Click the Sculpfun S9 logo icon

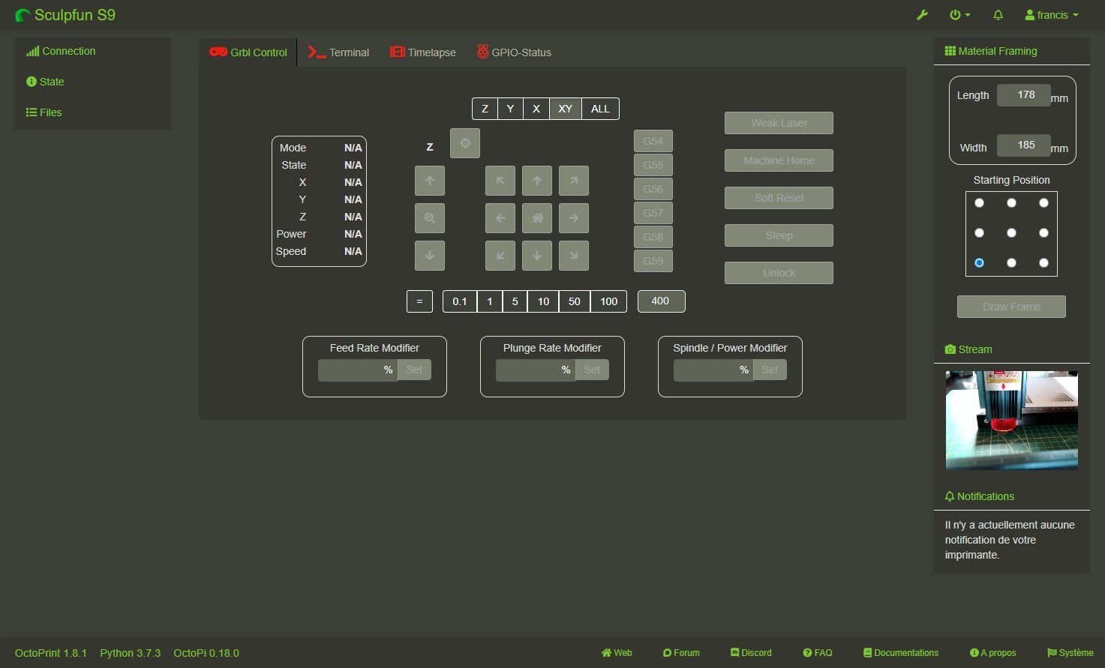[23, 15]
